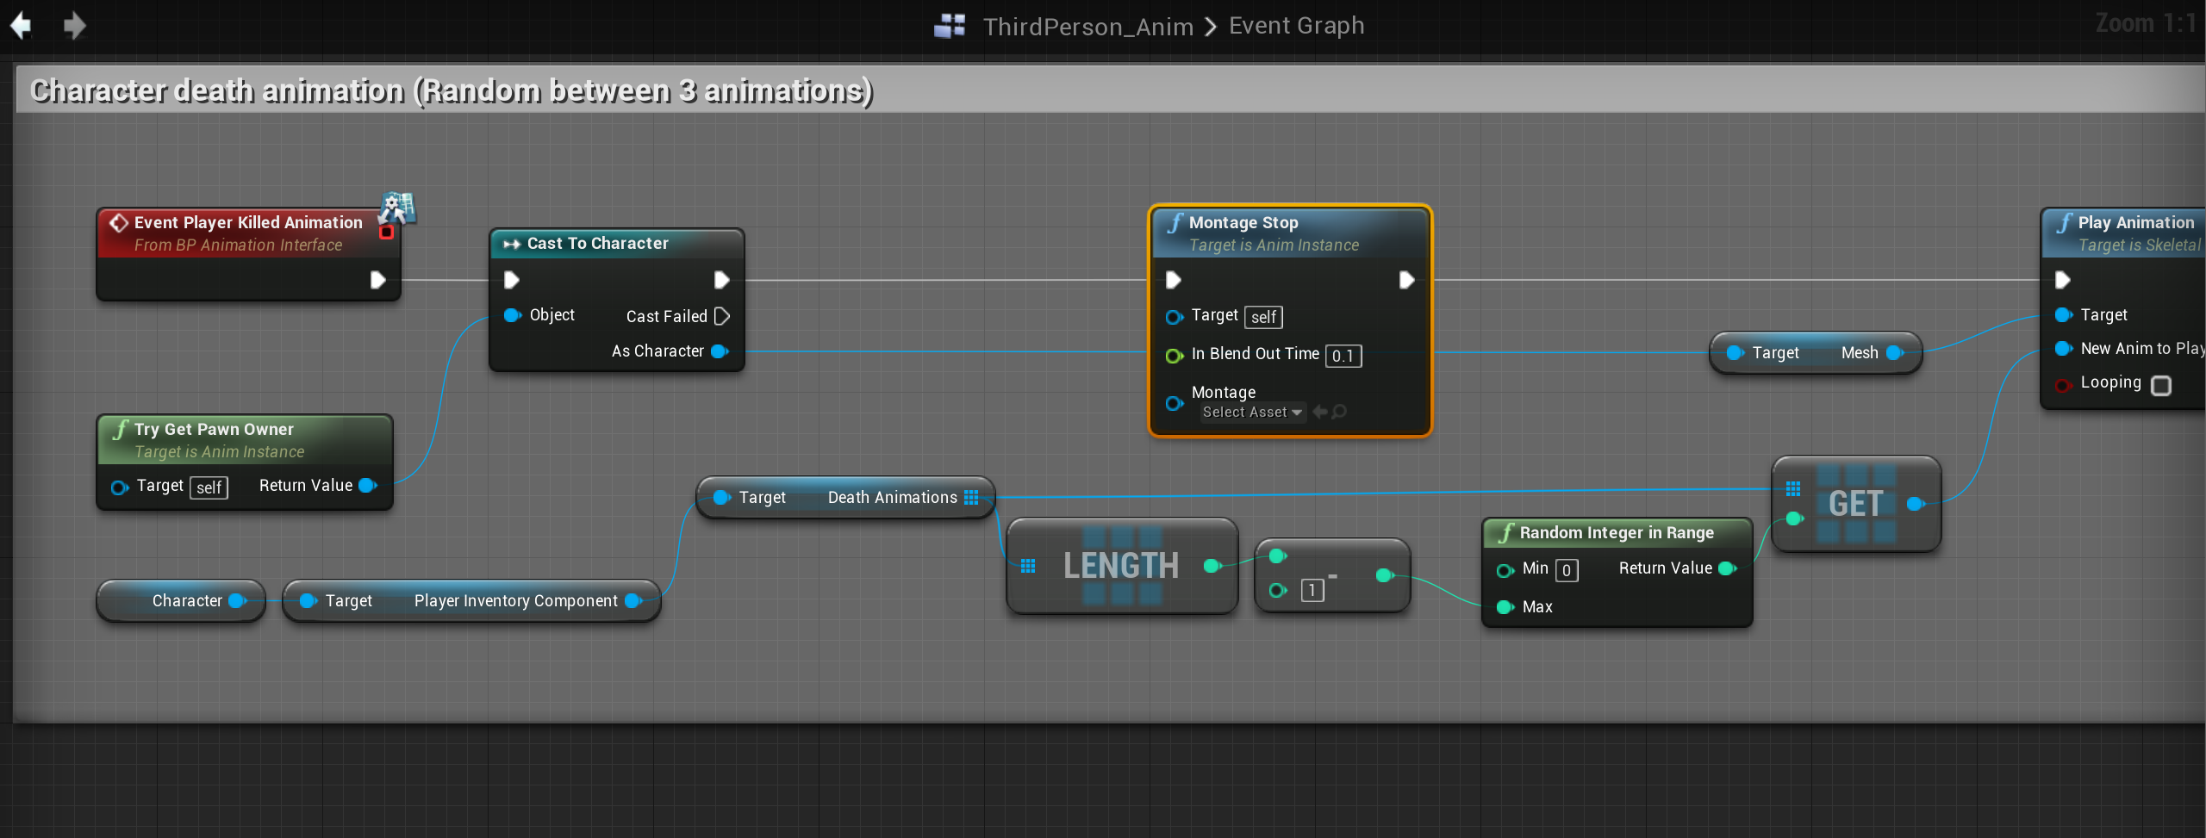
Task: Enable the Looping checkbox on Play Animation
Action: pos(2160,385)
